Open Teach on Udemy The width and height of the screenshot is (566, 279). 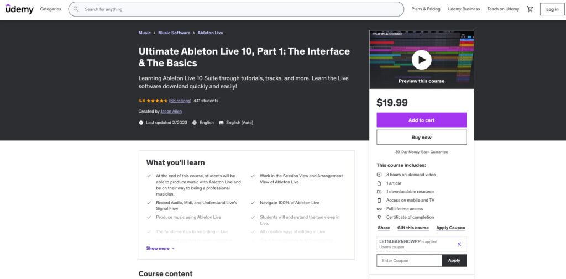point(503,9)
